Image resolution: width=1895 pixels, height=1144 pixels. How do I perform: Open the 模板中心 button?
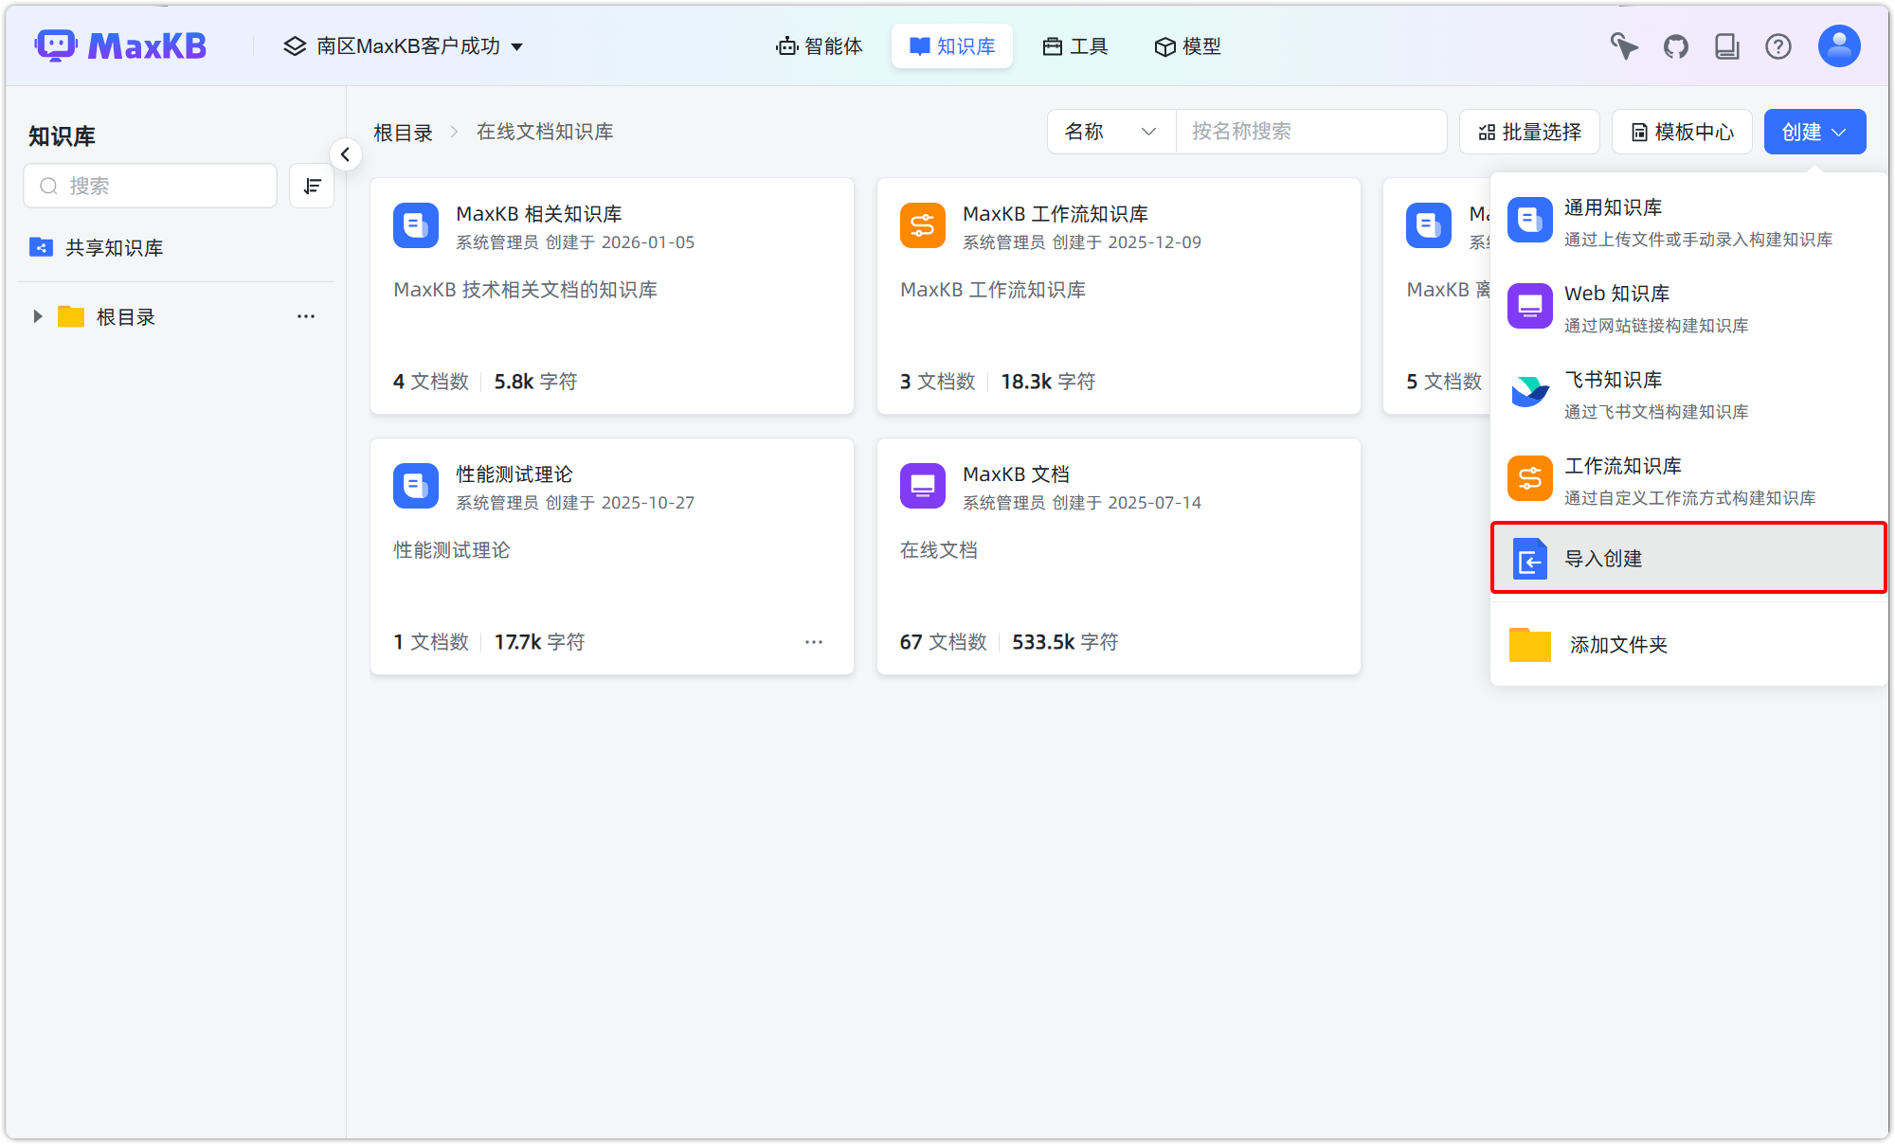1682,132
